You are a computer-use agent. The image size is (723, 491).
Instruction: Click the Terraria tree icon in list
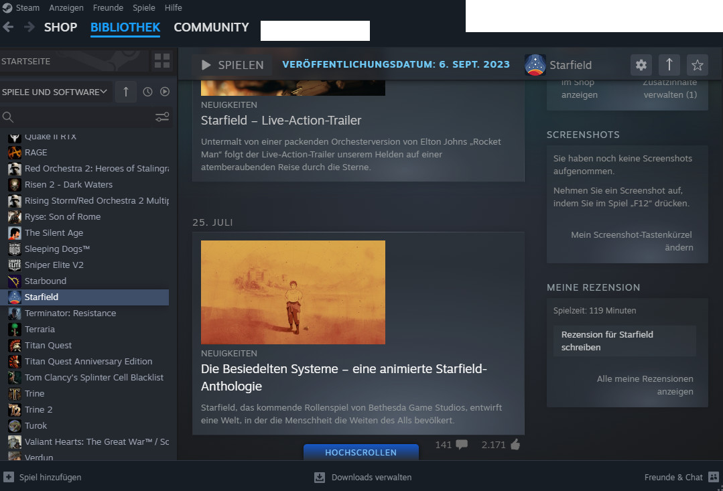[x=15, y=329]
